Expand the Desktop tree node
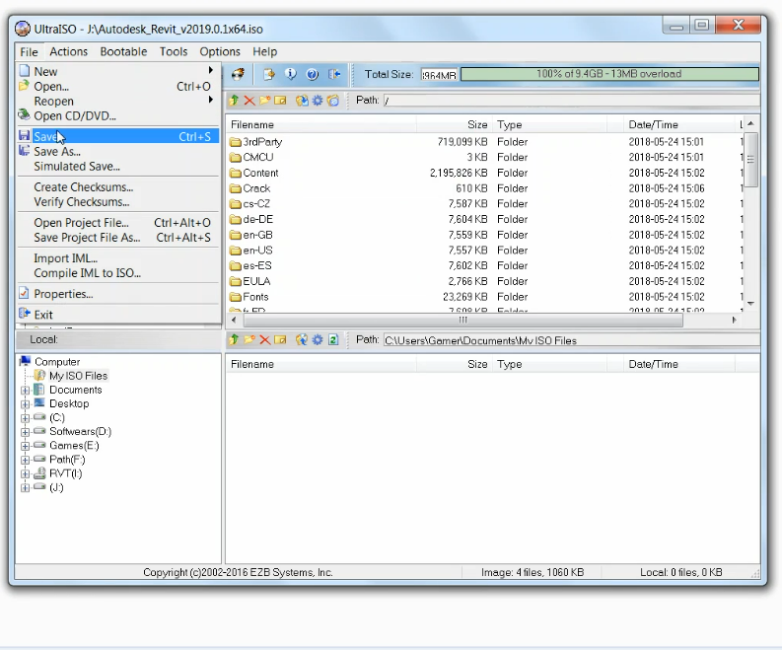782x650 pixels. point(25,404)
